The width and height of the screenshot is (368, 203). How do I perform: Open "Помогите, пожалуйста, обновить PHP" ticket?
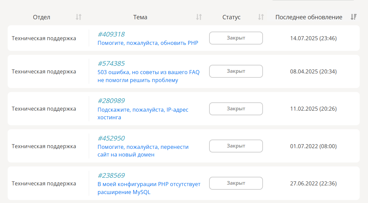click(148, 43)
